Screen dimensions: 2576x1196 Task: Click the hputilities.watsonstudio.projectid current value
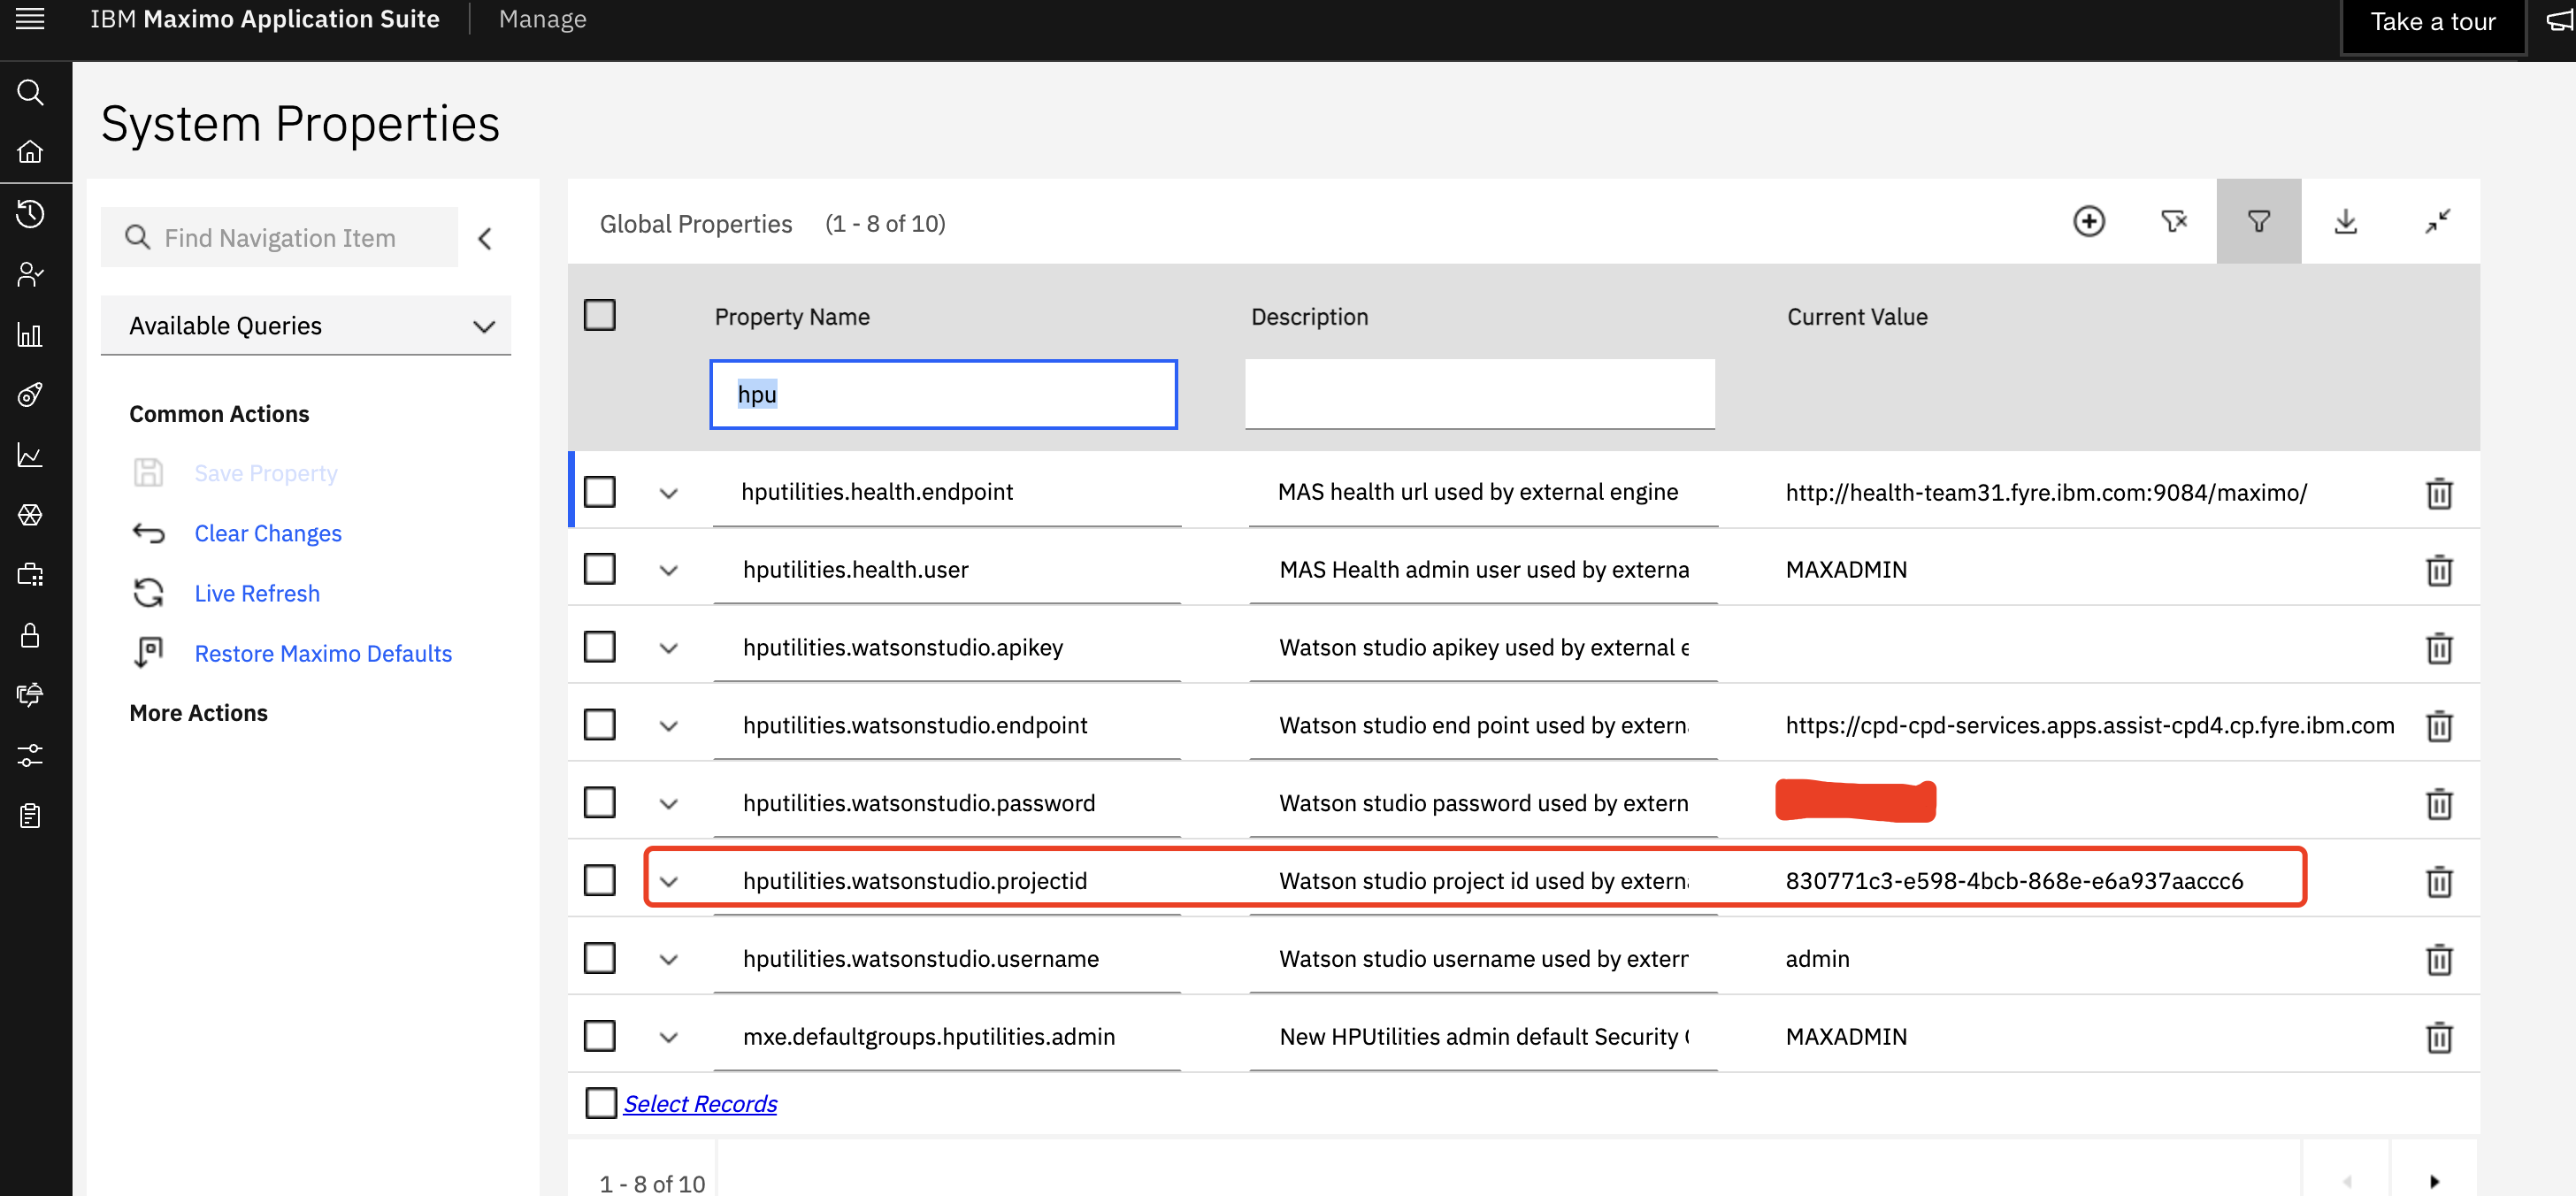[x=2014, y=880]
